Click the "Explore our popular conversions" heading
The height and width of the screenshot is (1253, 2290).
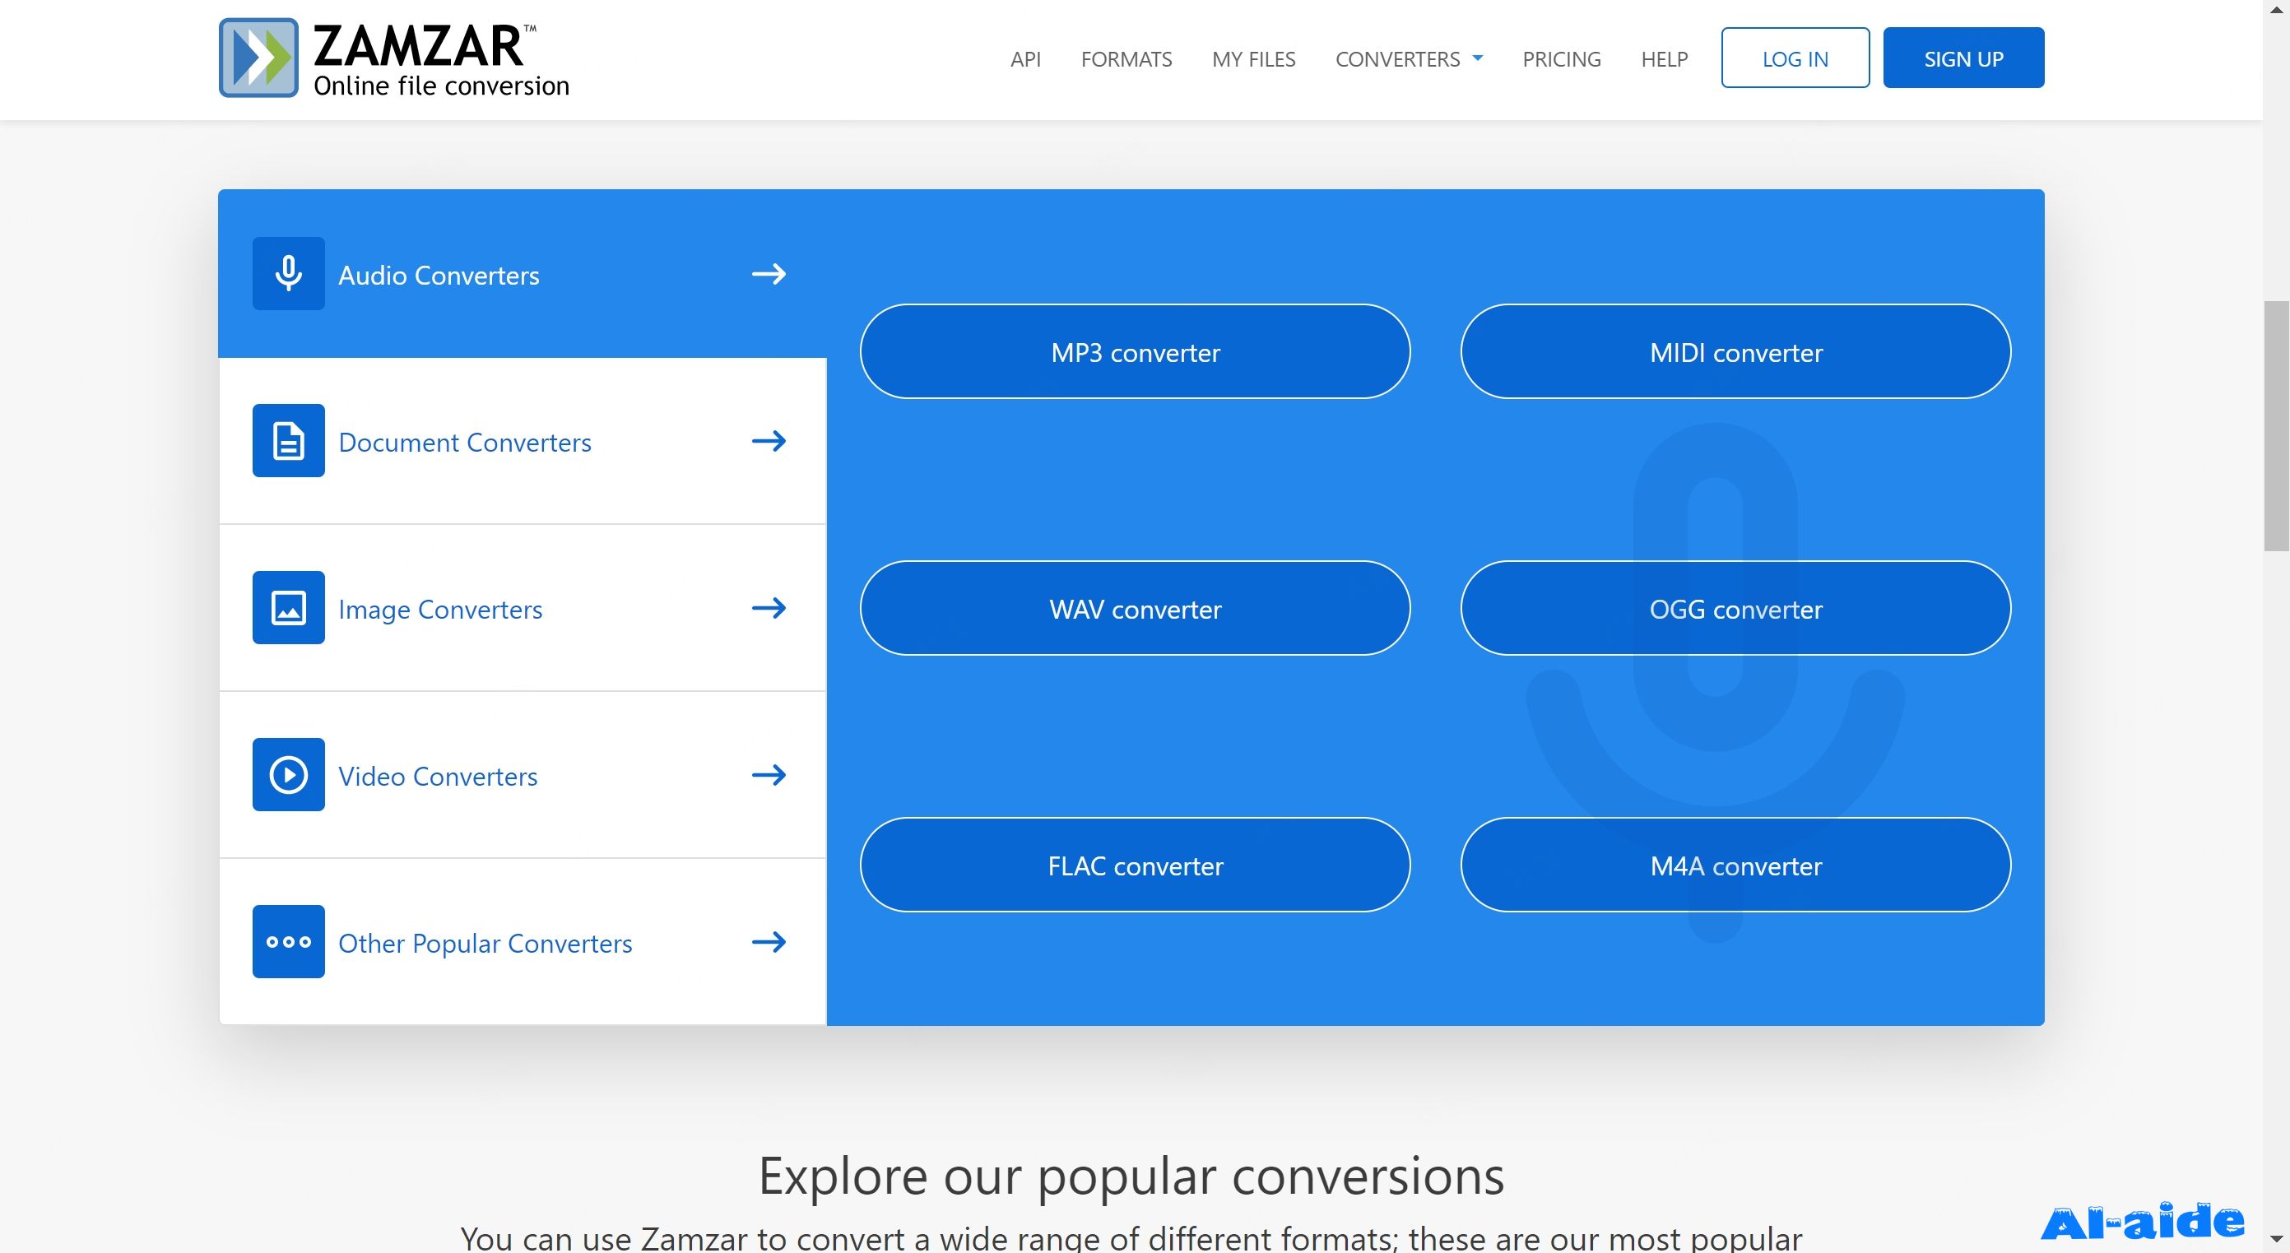click(x=1131, y=1176)
